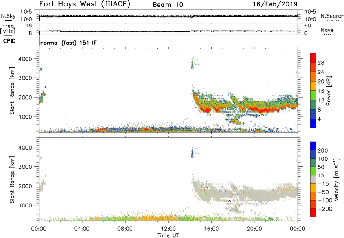Click the '16' power colorbar value
Image resolution: width=344 pixels, height=238 pixels.
pos(321,91)
